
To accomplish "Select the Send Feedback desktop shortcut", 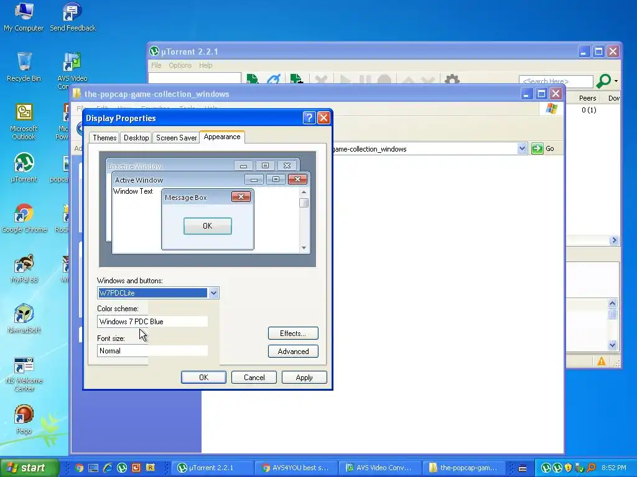I will tap(73, 17).
